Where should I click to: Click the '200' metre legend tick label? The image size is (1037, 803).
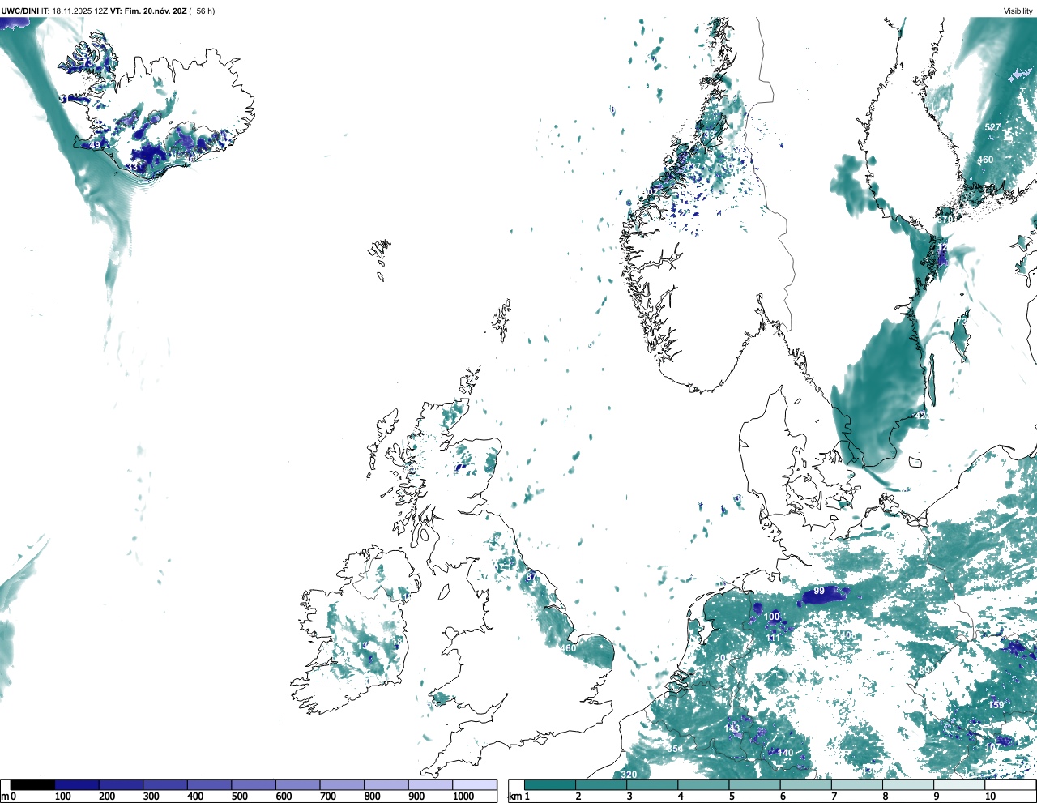point(107,796)
